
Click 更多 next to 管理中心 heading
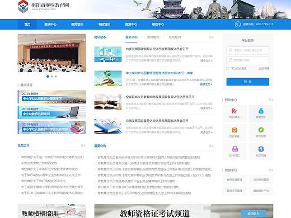[x=271, y=170]
